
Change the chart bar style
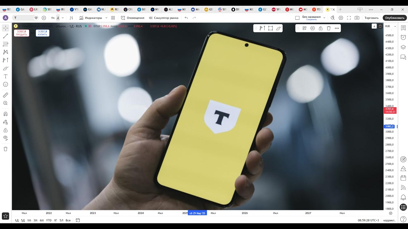pos(71,18)
